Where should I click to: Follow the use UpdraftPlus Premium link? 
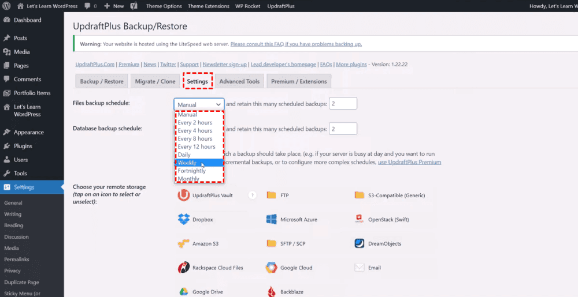pyautogui.click(x=410, y=162)
